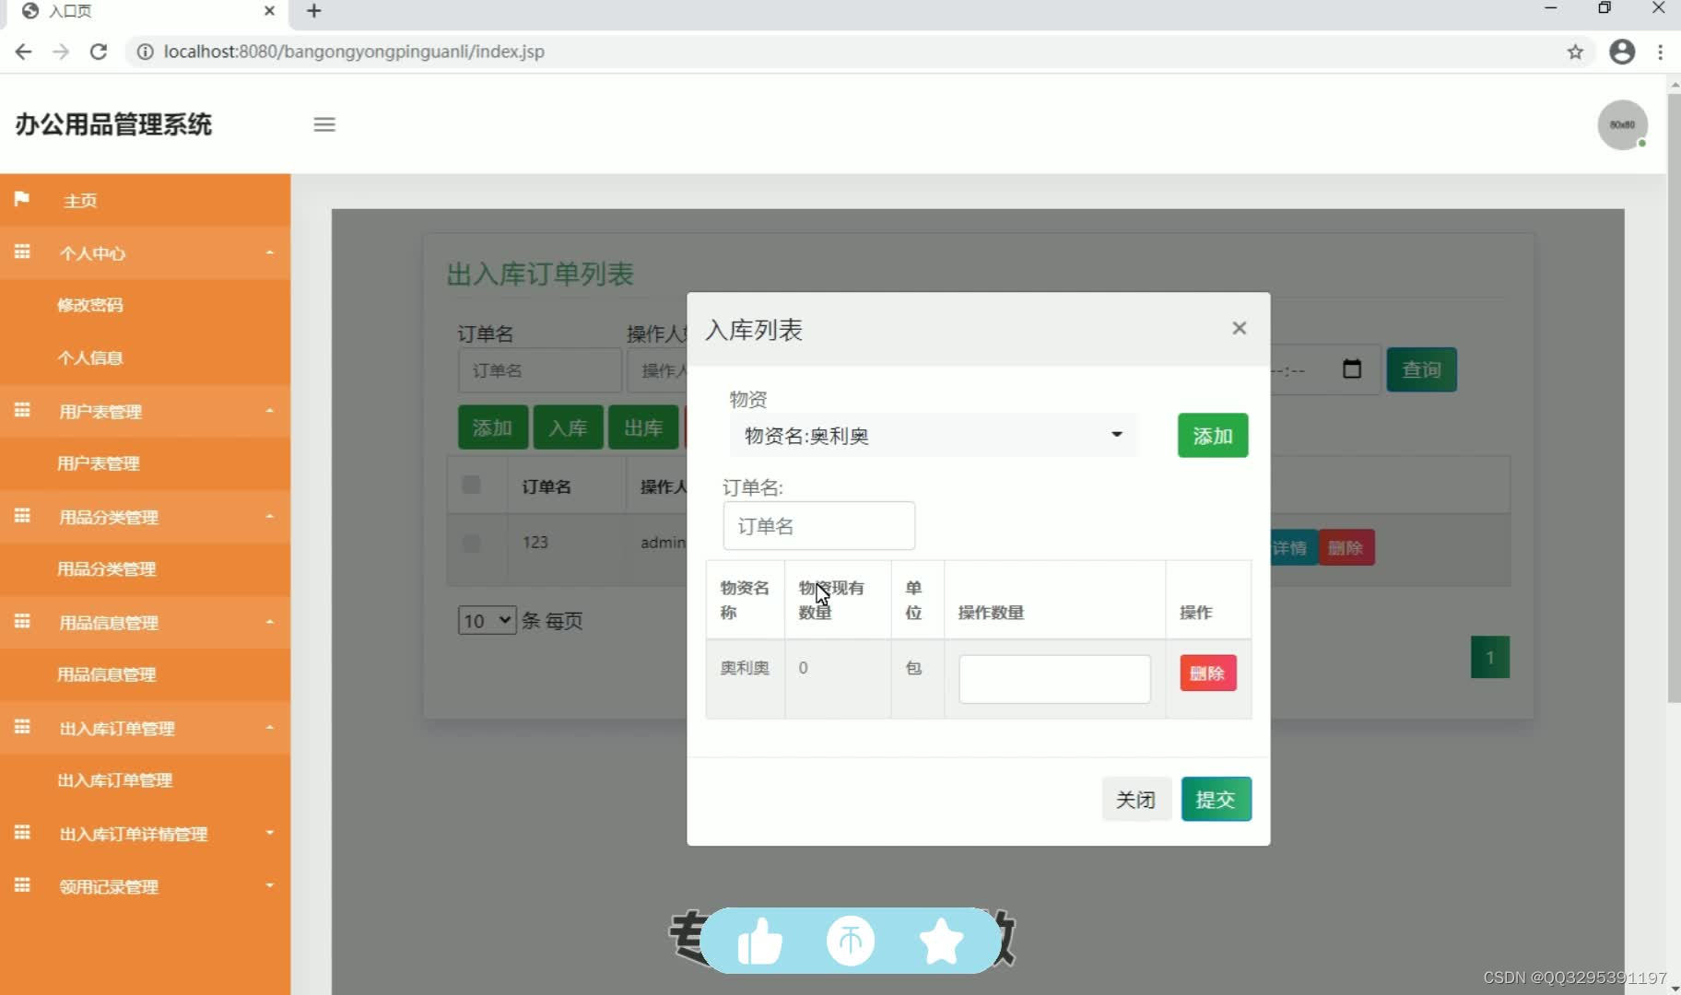Screen dimensions: 1681x995
Task: Open 修改密码 menu item
Action: pos(90,305)
